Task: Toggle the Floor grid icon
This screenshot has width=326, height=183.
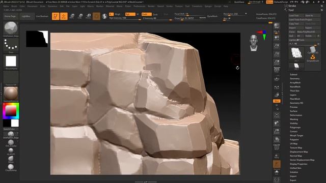Action: point(277,79)
